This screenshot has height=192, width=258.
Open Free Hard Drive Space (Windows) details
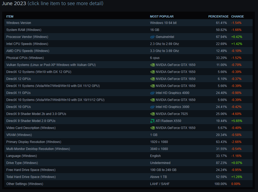pyautogui.click(x=128, y=170)
